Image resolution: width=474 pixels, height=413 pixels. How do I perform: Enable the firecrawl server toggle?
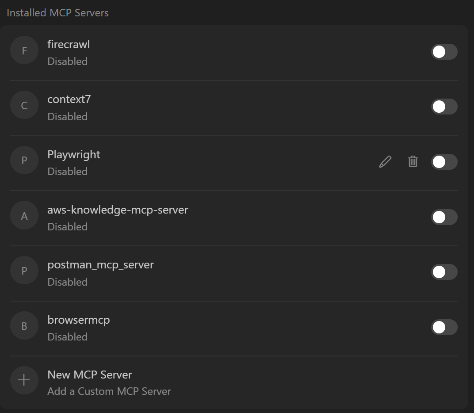444,52
